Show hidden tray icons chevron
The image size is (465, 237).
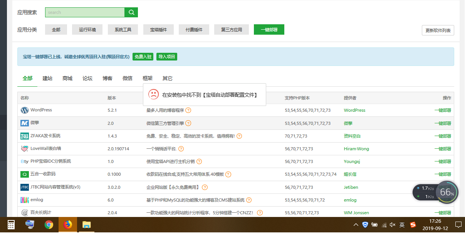[x=356, y=225]
